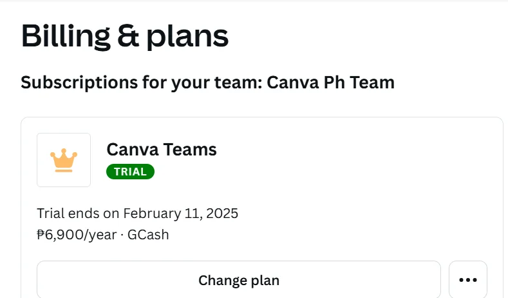Click the Change plan button
Image resolution: width=508 pixels, height=298 pixels.
tap(239, 280)
